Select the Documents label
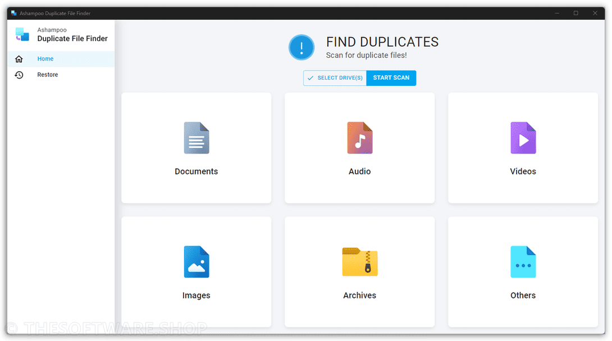 197,172
